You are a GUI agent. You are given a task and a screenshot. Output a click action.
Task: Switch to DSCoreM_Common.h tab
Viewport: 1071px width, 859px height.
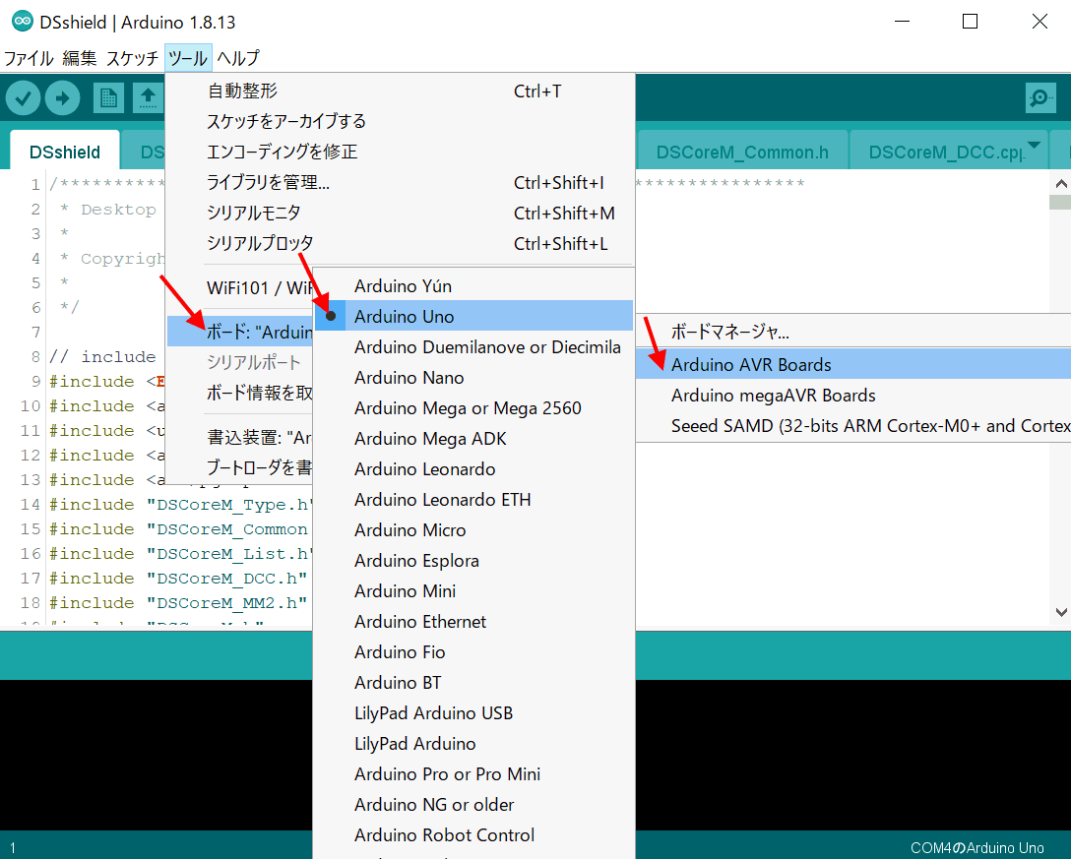click(x=742, y=151)
